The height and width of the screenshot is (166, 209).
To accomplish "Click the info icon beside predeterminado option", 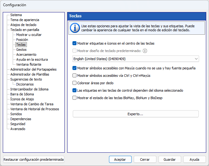I will [145, 51].
